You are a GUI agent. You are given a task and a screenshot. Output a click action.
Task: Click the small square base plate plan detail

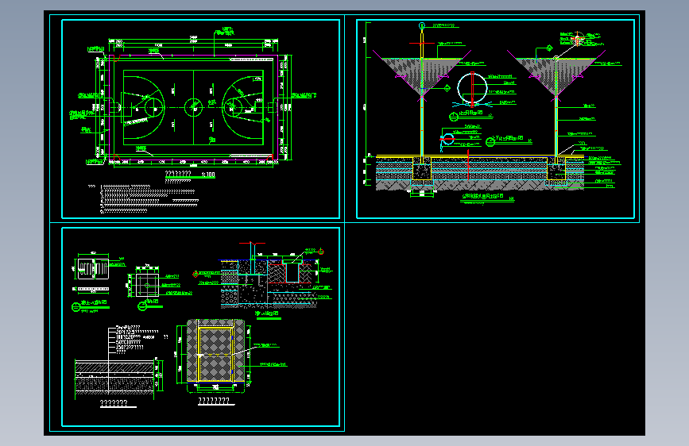coord(147,286)
